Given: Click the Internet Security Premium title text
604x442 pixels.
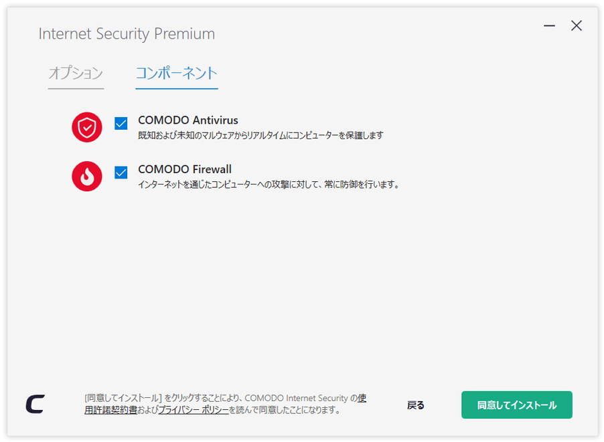Looking at the screenshot, I should pos(127,34).
